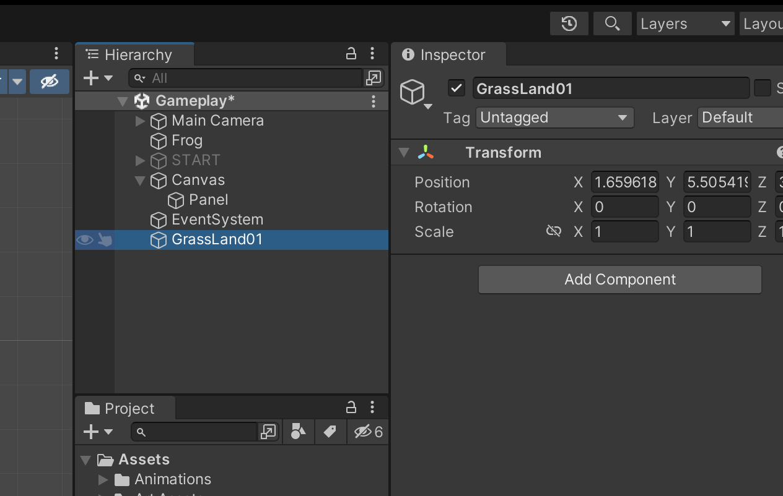Click the EventSystem cube icon
Image resolution: width=783 pixels, height=496 pixels.
pyautogui.click(x=159, y=220)
